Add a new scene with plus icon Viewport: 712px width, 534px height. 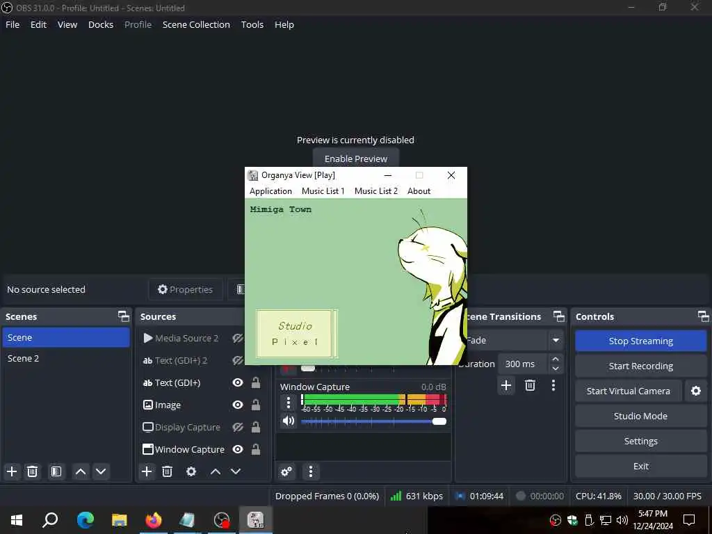pos(12,471)
